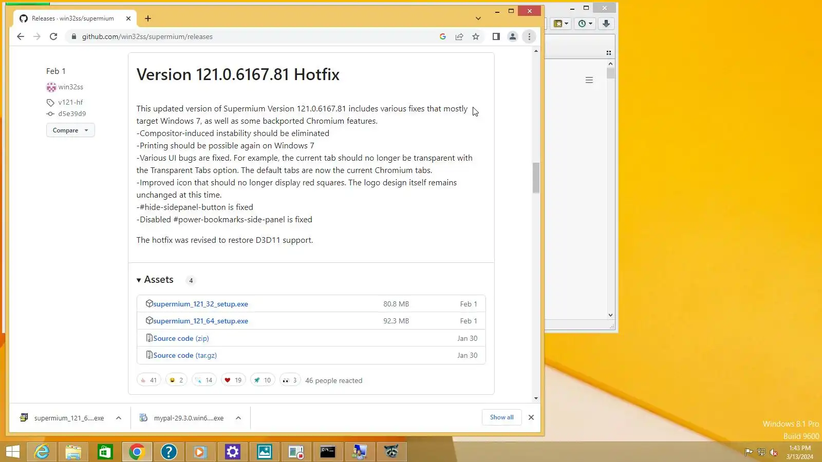
Task: Reload the GitHub releases page
Action: 53,36
